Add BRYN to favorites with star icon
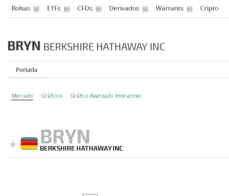The height and width of the screenshot is (196, 229). click(x=13, y=144)
